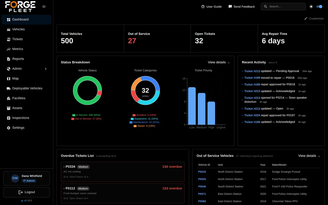Screen dimensions: 328x205
Task: Click the Inspections clipboard icon
Action: click(8, 118)
